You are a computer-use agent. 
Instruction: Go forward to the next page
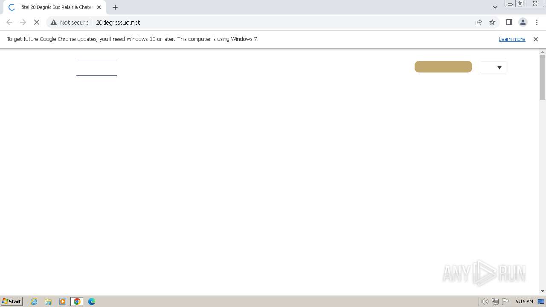coord(23,22)
